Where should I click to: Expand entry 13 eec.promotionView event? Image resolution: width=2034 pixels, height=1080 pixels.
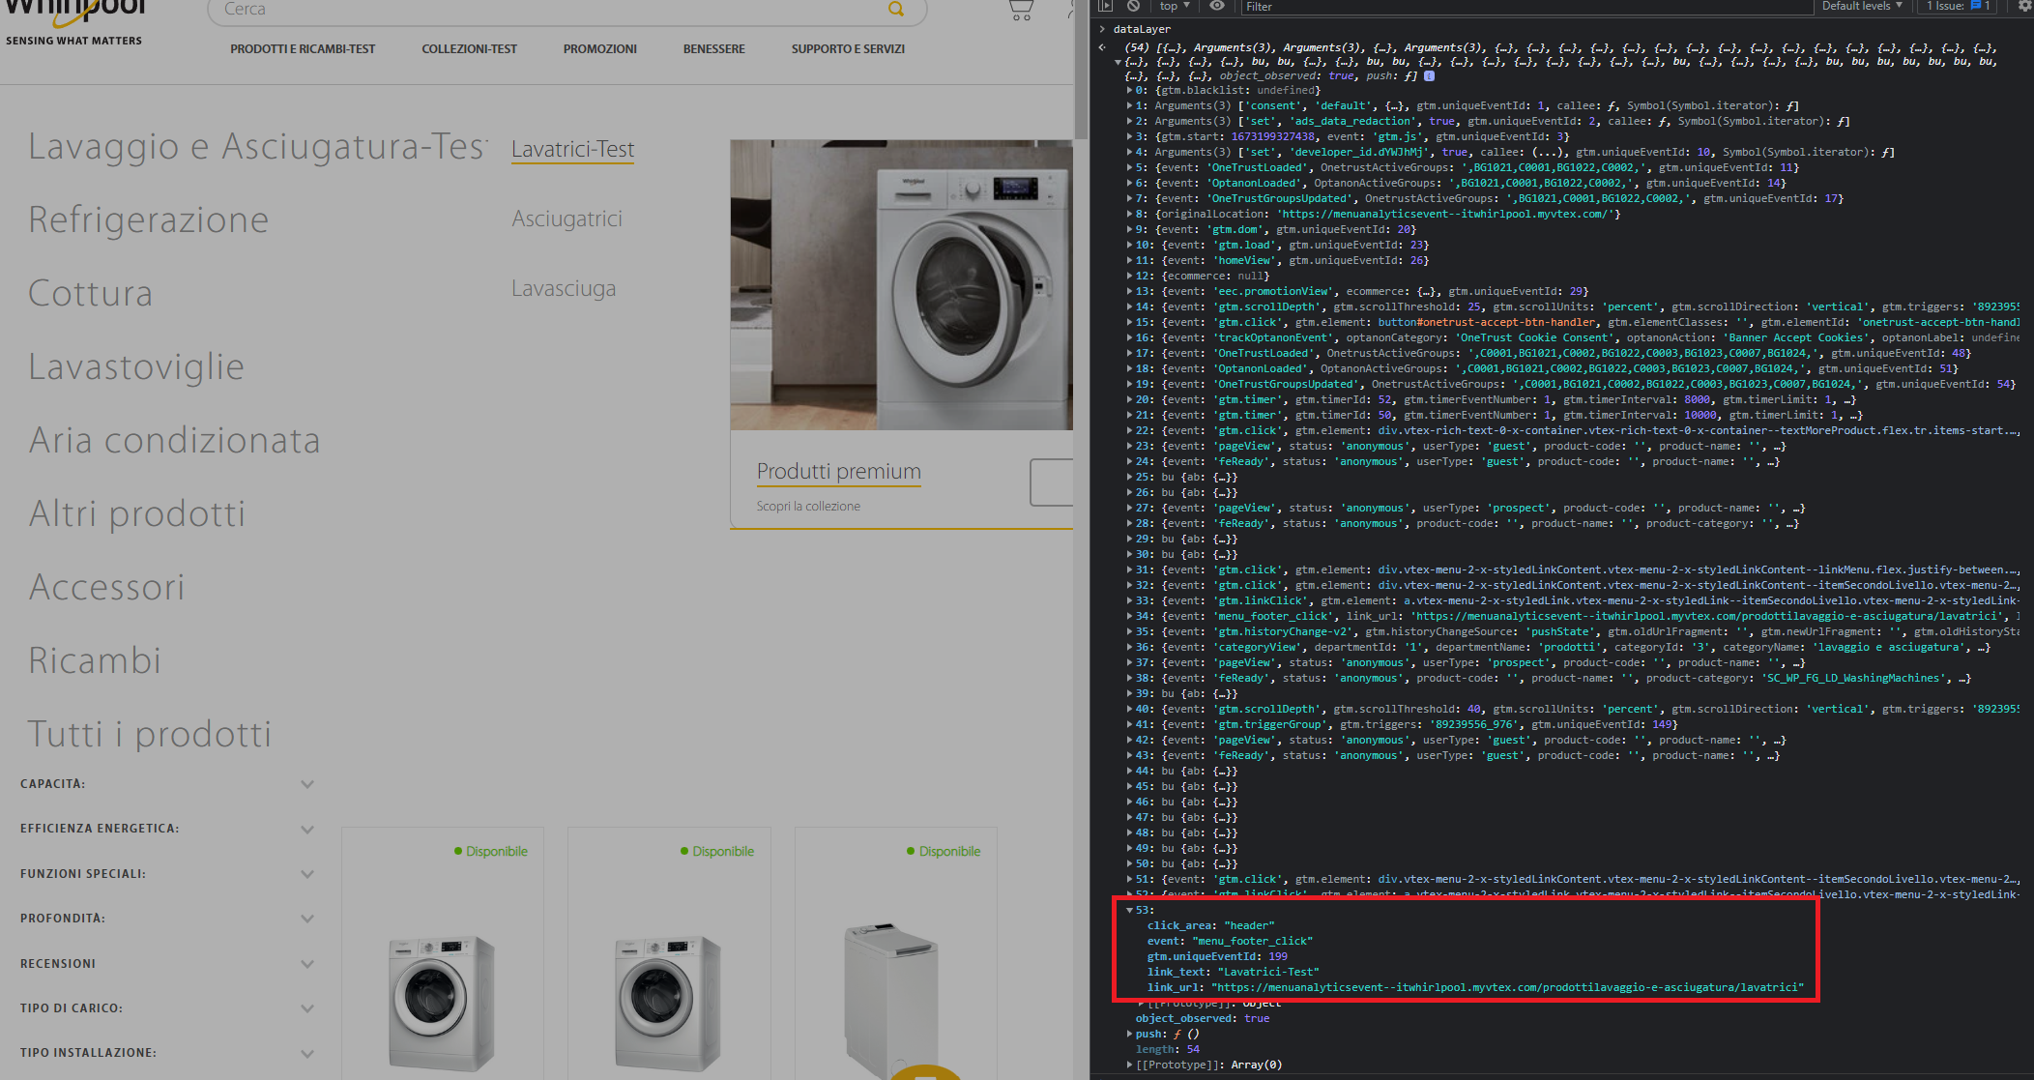(1129, 292)
